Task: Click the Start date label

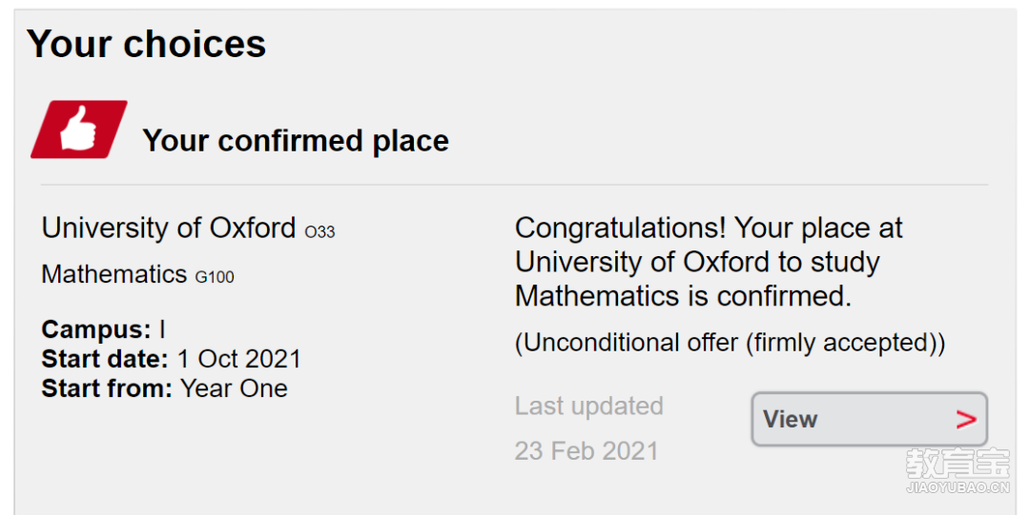Action: pos(106,359)
